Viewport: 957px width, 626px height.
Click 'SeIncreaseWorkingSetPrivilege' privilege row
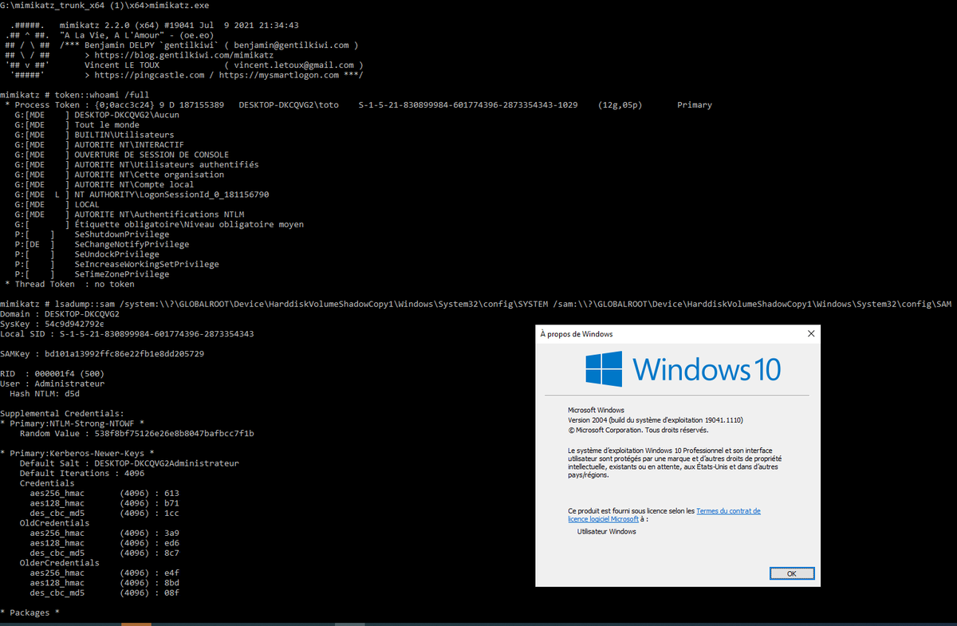click(117, 265)
